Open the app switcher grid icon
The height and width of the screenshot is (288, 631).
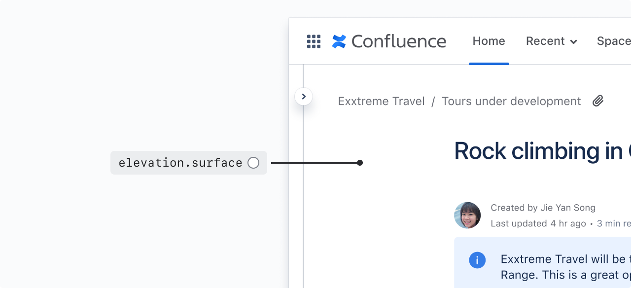314,41
